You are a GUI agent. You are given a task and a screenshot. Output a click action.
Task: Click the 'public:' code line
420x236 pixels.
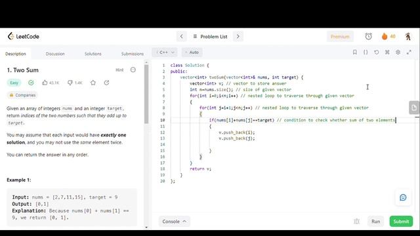click(x=178, y=71)
